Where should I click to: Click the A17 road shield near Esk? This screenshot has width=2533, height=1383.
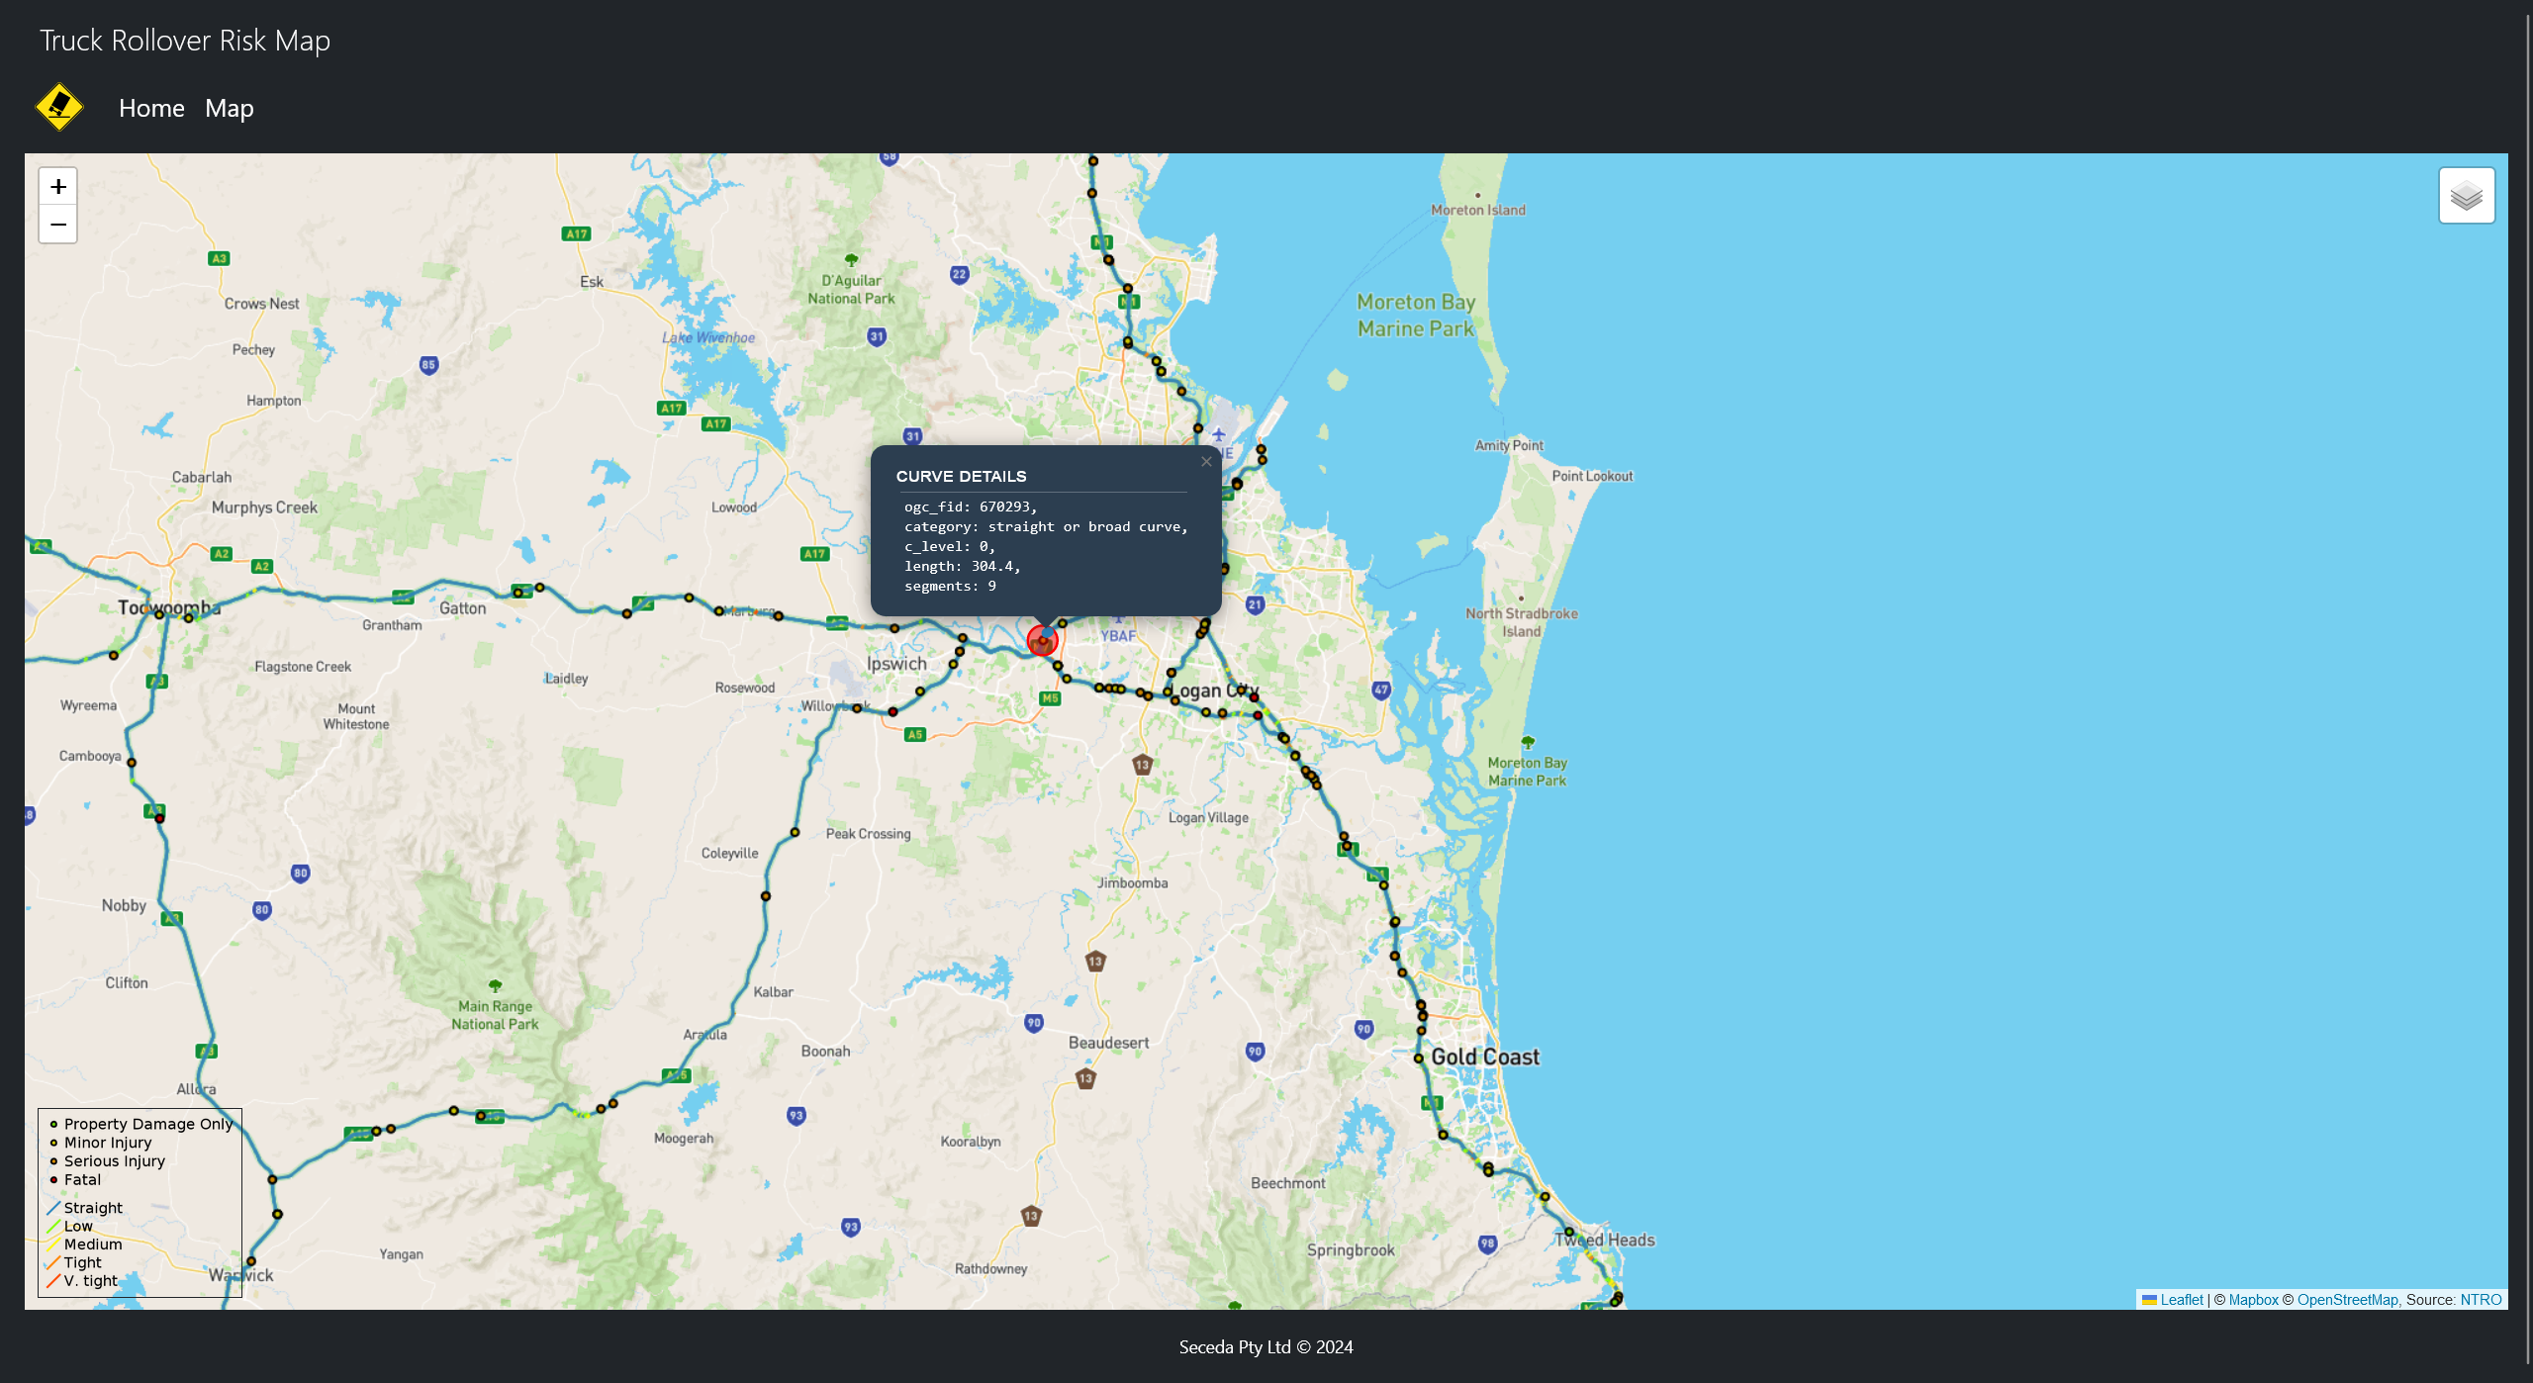click(576, 234)
